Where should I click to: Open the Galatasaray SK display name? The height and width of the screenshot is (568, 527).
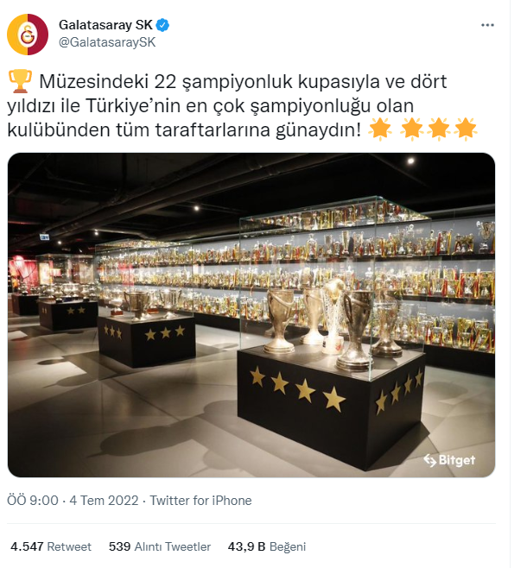pyautogui.click(x=105, y=25)
